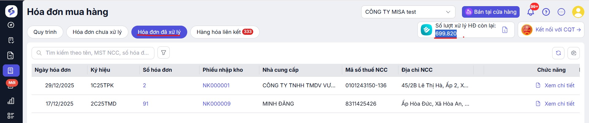
Task: Switch to Hóa đơn chưa xử lý tab
Action: [x=97, y=32]
